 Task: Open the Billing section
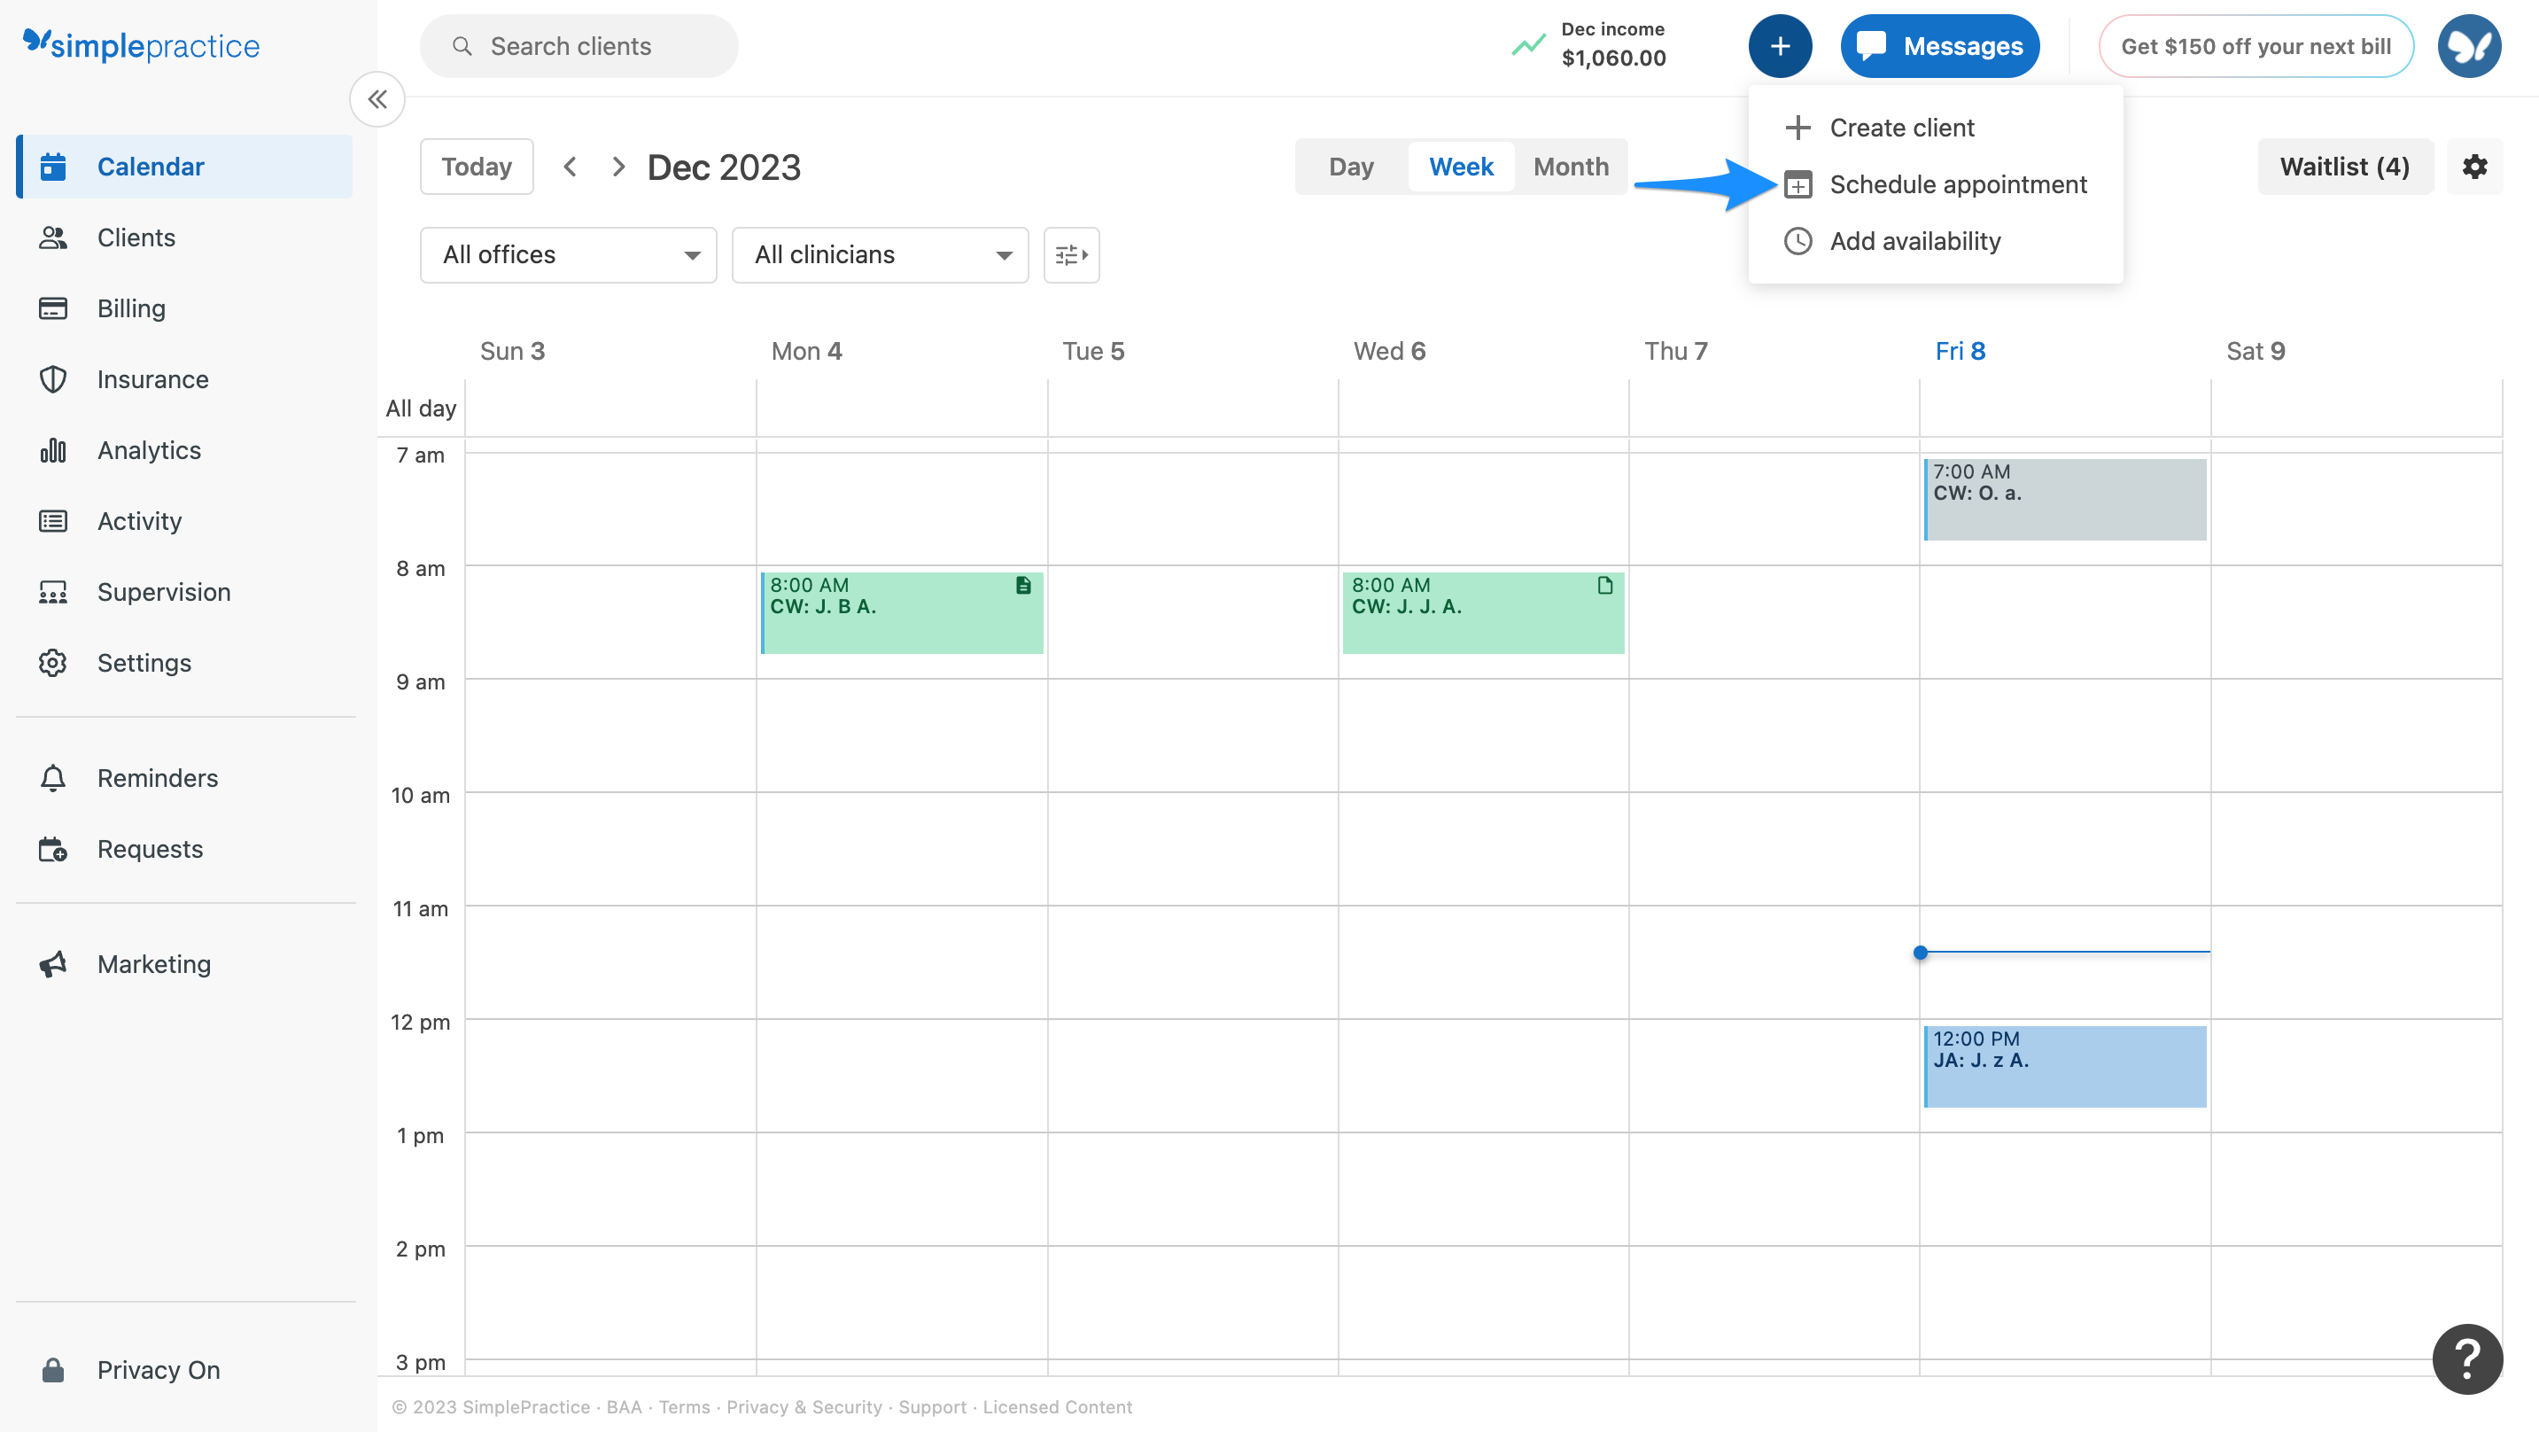tap(131, 307)
